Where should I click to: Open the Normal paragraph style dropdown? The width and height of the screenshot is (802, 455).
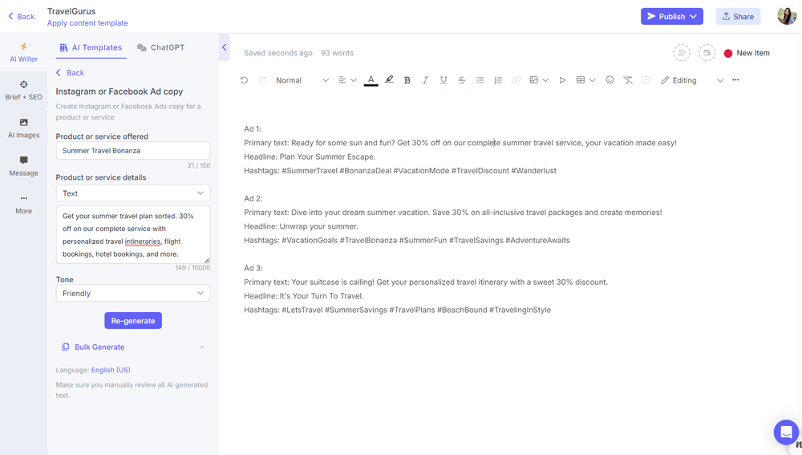302,80
